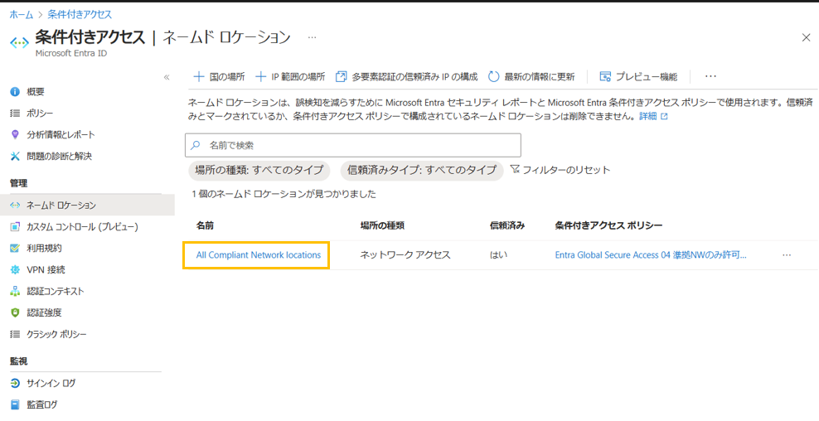This screenshot has width=819, height=421.
Task: Collapse the sidebar with double chevron
Action: pos(167,77)
